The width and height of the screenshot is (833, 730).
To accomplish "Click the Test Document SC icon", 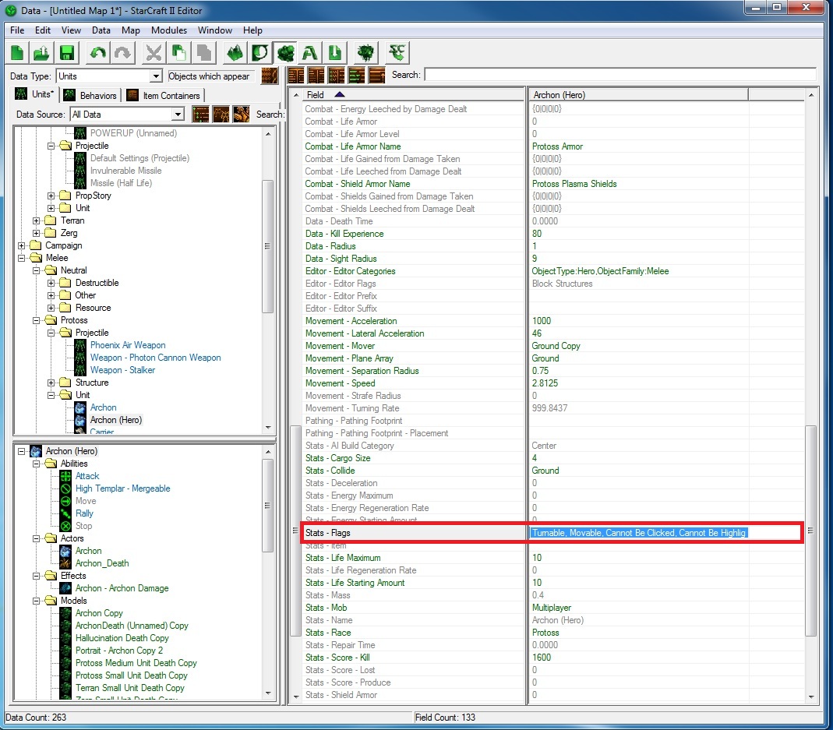I will (398, 53).
